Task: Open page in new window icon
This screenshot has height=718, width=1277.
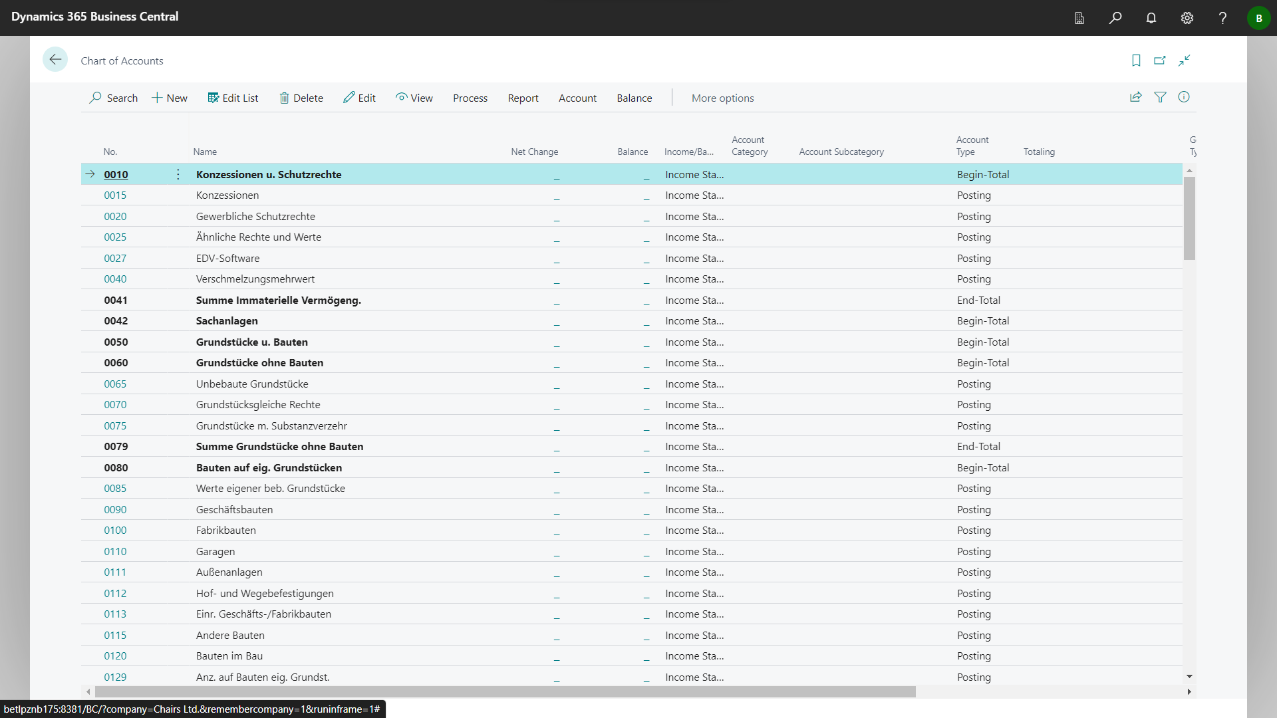Action: (1160, 60)
